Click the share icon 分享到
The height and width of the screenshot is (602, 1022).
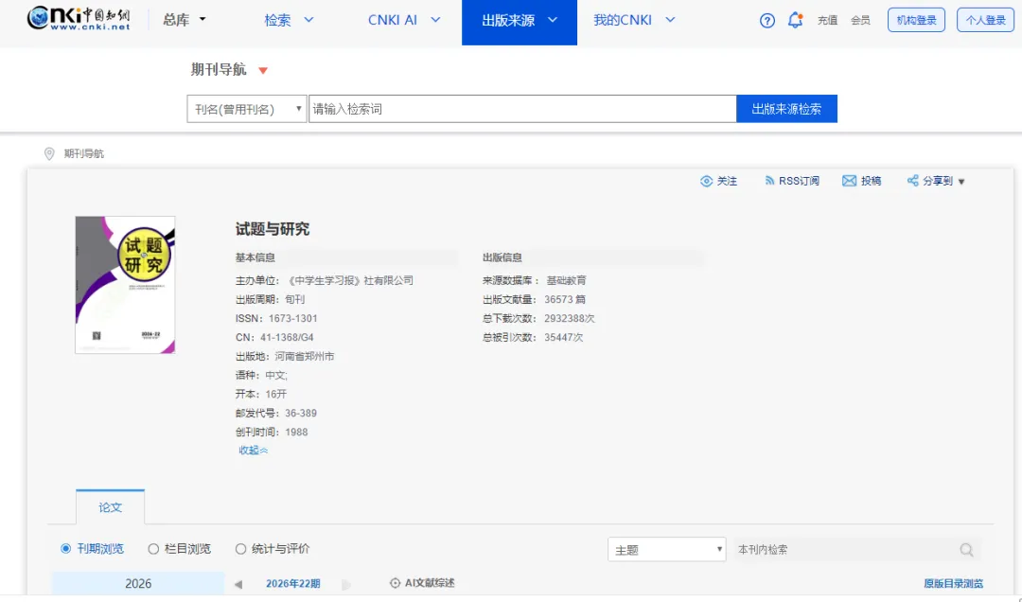click(x=912, y=181)
